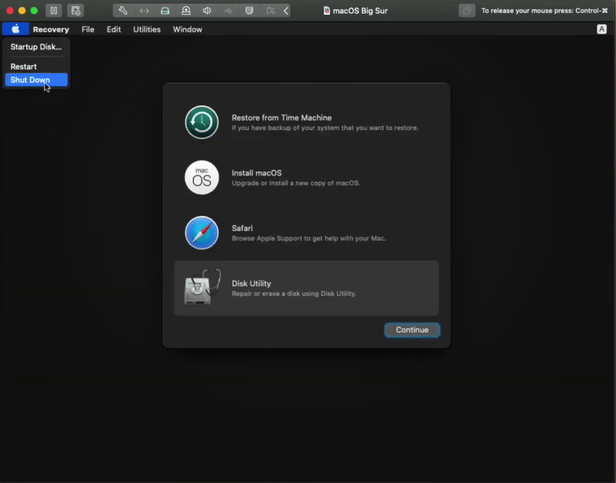Select the Install macOS option
Image resolution: width=616 pixels, height=483 pixels.
(x=306, y=178)
